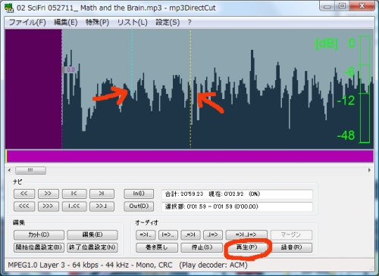Open the ファイル(F) menu
Screen dimensions: 379x276
click(x=27, y=23)
